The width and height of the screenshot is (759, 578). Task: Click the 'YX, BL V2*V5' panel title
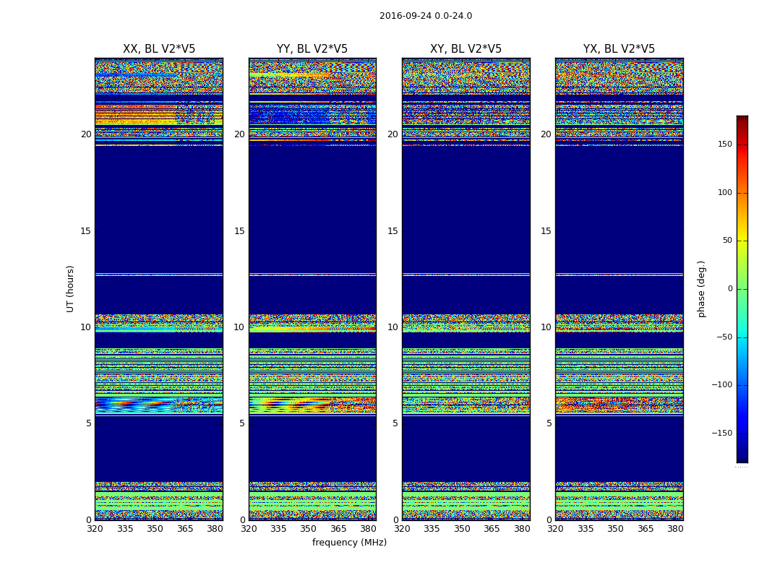click(x=619, y=49)
